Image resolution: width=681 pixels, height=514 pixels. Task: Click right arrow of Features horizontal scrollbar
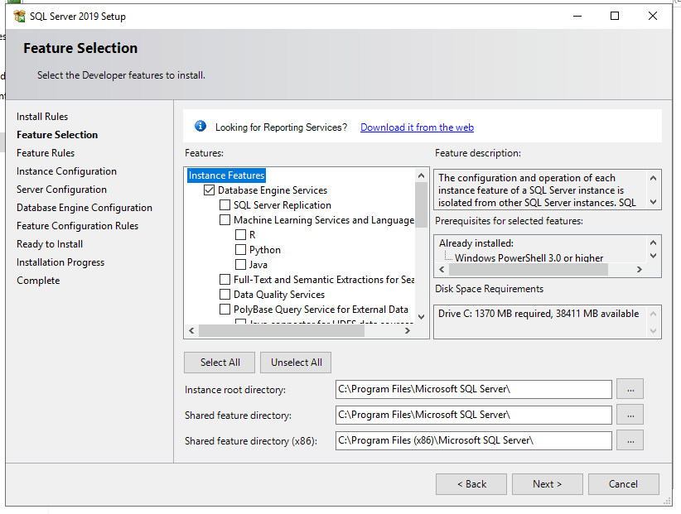pyautogui.click(x=408, y=330)
